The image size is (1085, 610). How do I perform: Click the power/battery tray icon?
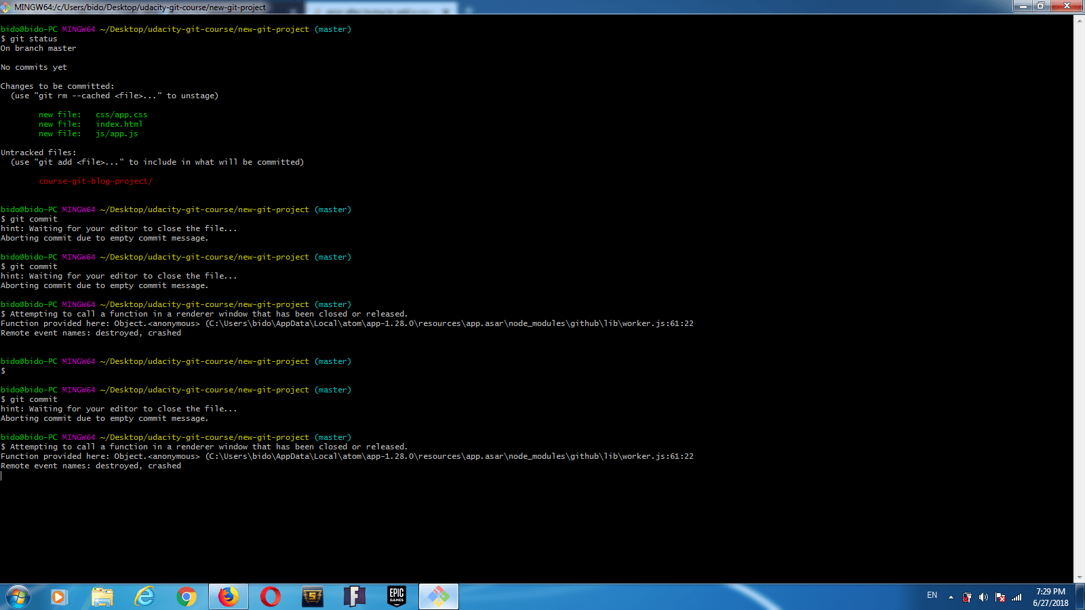coord(967,597)
